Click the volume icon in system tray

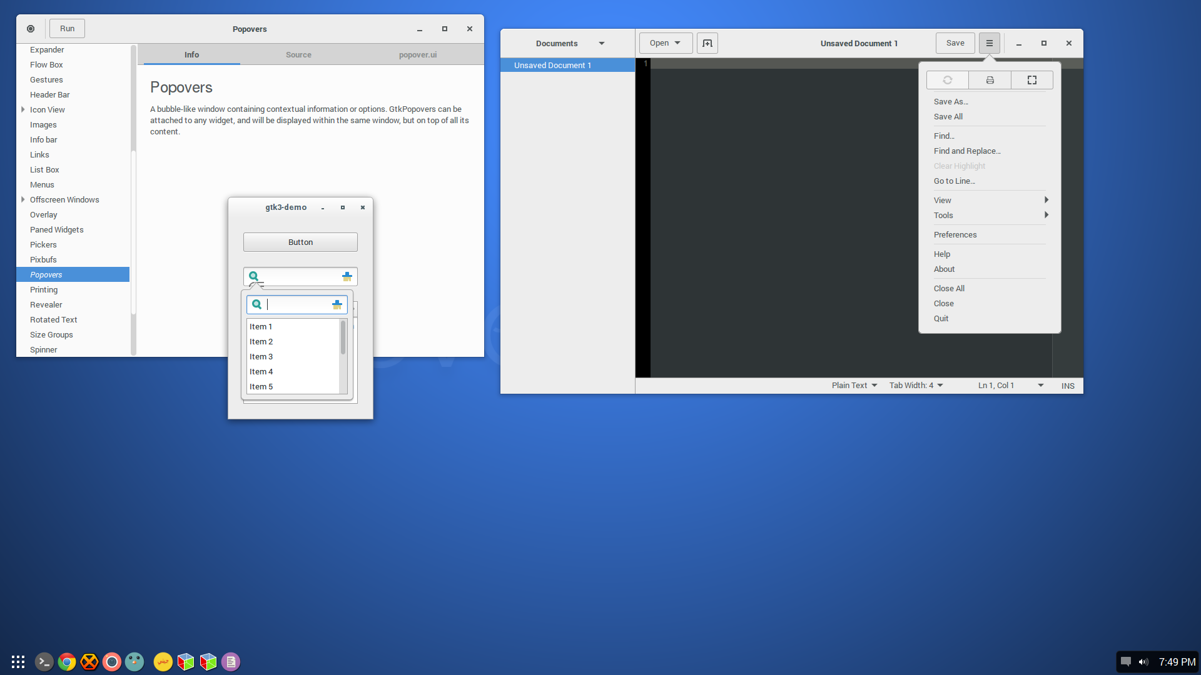(1143, 662)
